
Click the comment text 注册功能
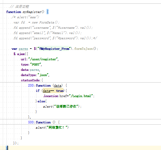coord(22,6)
